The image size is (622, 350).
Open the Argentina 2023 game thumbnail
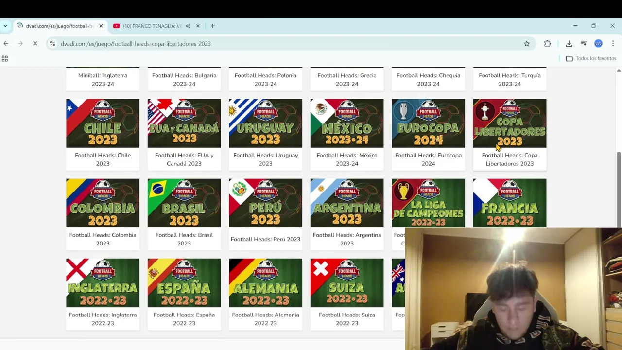[347, 203]
